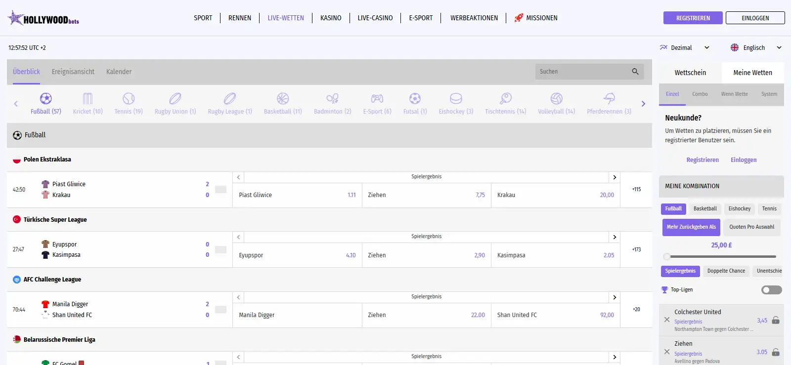Click the Registrieren link in betslip

click(x=703, y=160)
